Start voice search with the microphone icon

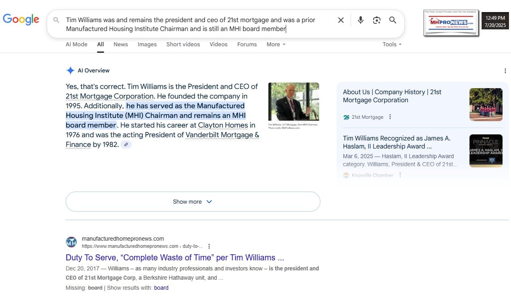coord(361,20)
